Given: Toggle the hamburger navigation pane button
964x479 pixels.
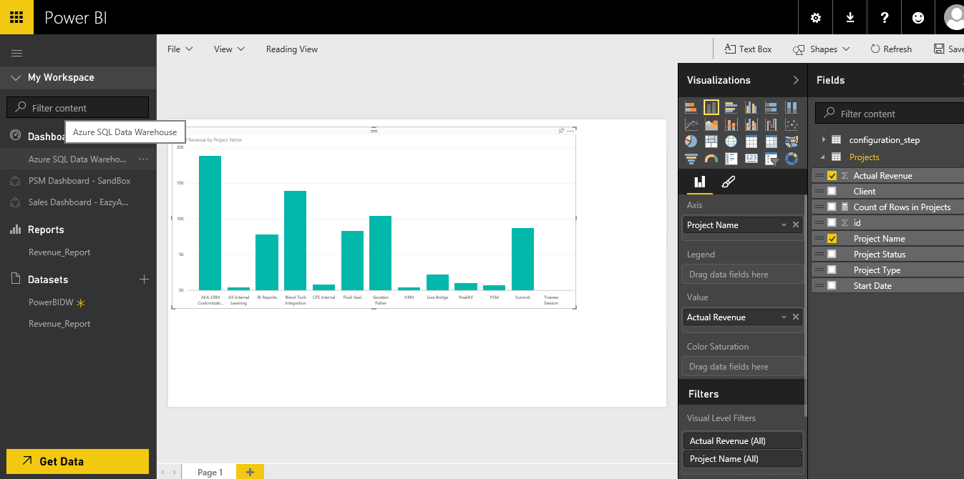Looking at the screenshot, I should tap(16, 53).
